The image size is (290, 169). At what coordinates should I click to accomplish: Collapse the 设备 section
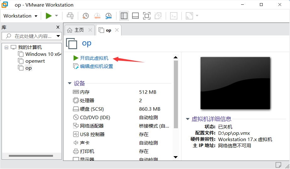click(x=70, y=83)
